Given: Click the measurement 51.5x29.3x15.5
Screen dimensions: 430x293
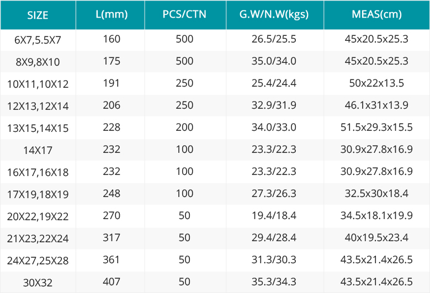Looking at the screenshot, I should pyautogui.click(x=376, y=127).
